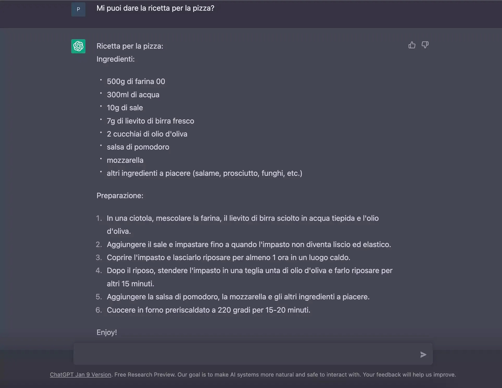Click the 'Ricetta per la pizza:' title text

coord(130,46)
